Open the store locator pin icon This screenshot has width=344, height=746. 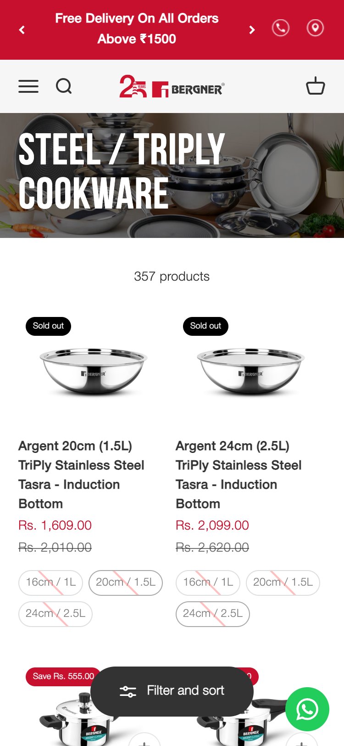click(x=315, y=28)
